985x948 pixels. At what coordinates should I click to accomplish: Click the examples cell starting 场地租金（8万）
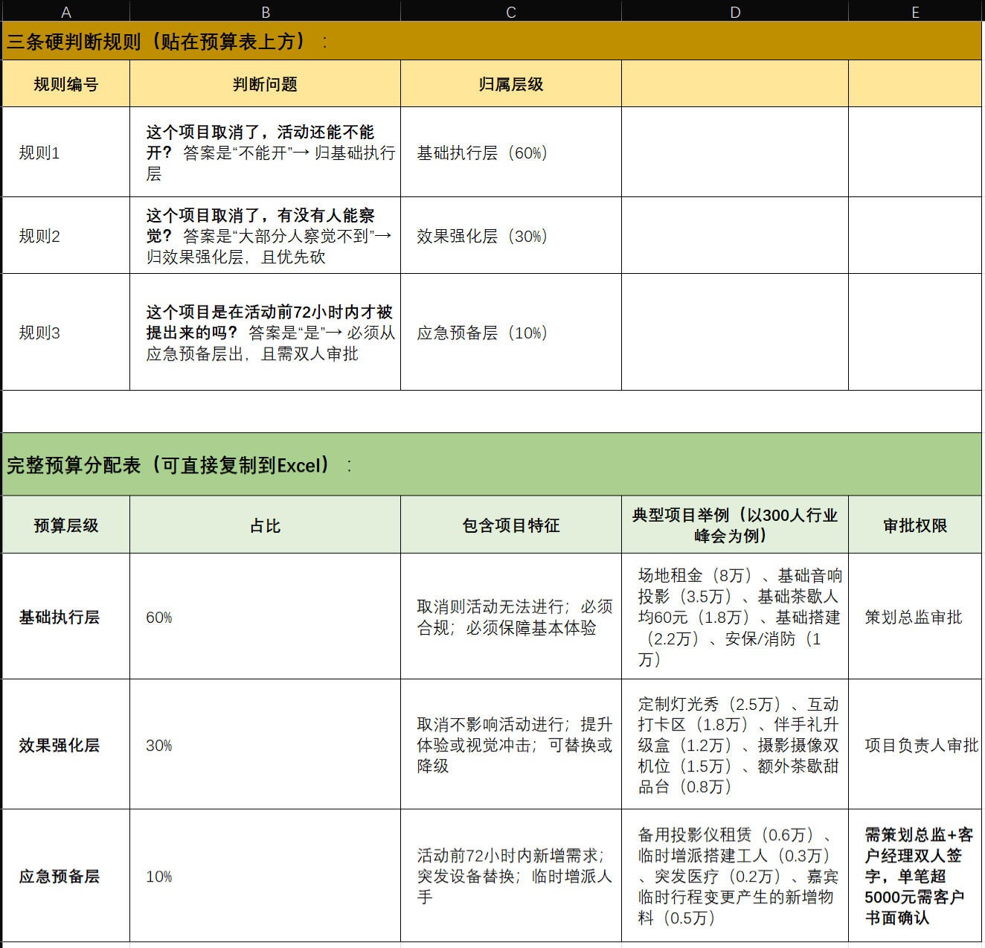pos(735,617)
